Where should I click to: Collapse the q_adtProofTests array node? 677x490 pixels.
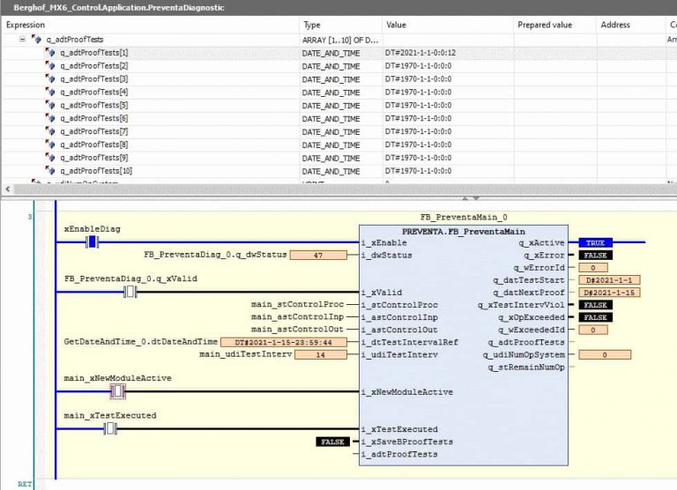[x=23, y=40]
